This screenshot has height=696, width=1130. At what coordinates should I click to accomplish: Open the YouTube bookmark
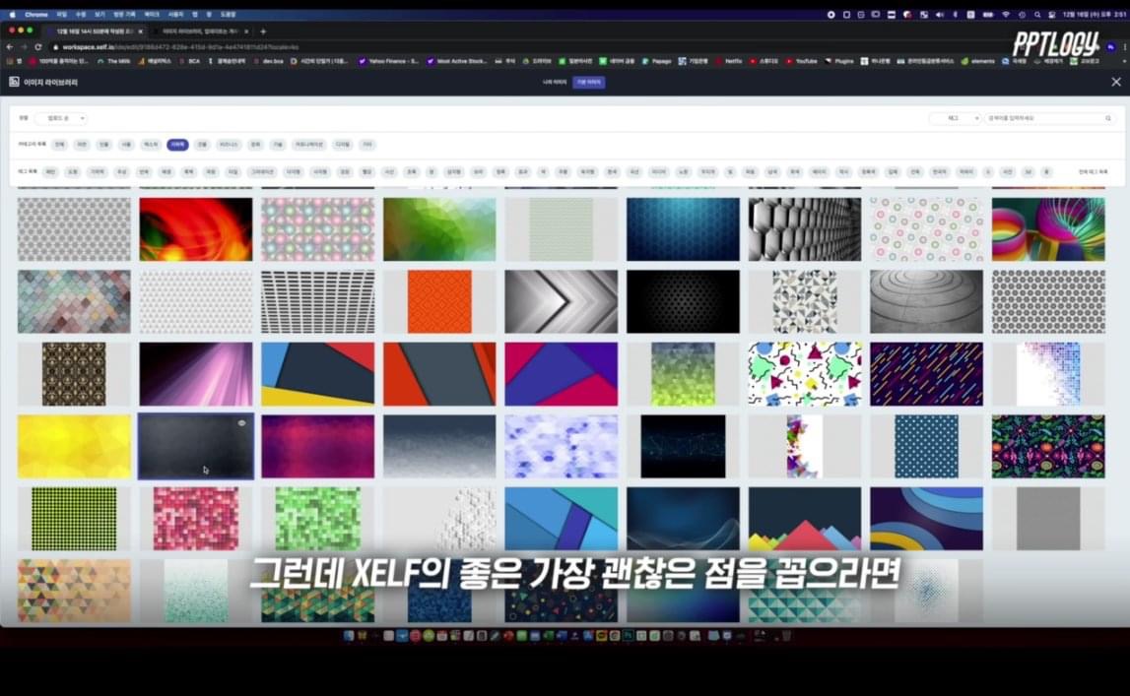[801, 62]
